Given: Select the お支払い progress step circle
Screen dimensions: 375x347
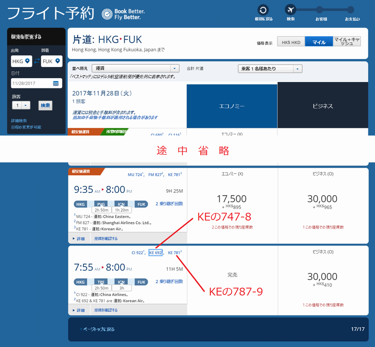Looking at the screenshot, I should (351, 10).
